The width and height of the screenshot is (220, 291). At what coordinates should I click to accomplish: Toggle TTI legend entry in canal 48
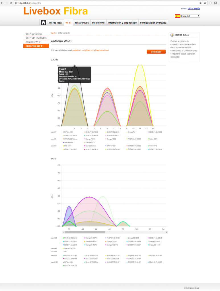tap(65, 252)
